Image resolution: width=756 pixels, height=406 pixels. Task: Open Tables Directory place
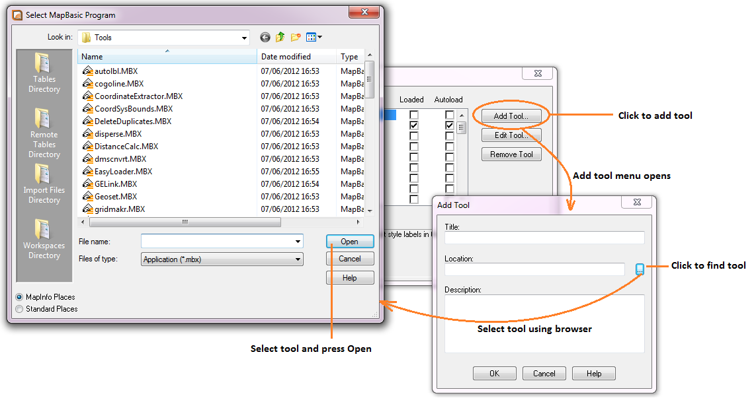44,73
